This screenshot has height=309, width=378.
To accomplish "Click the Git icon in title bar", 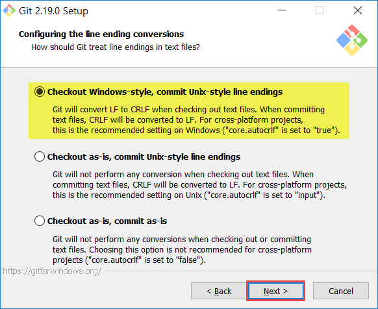I will click(9, 10).
